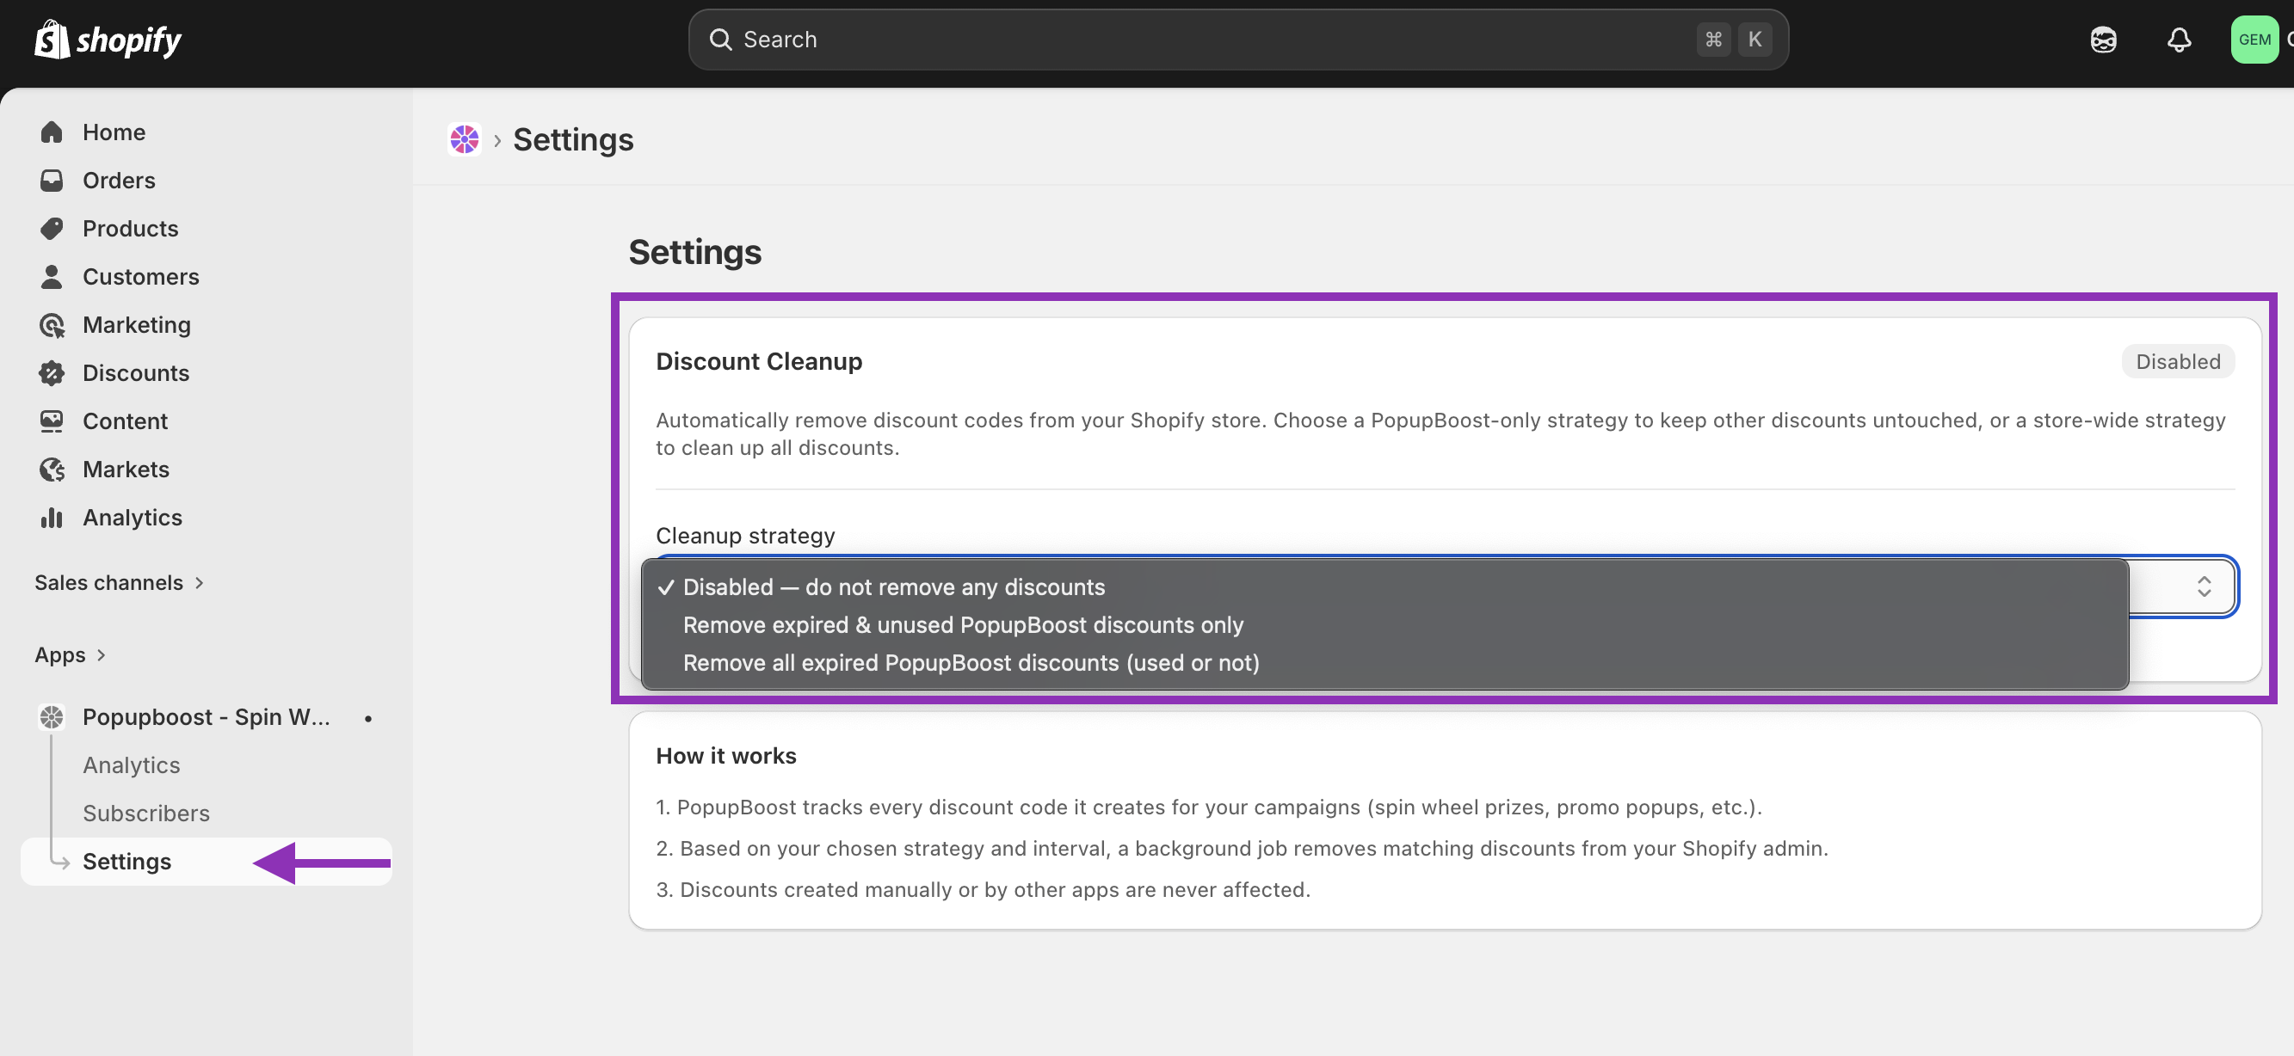Image resolution: width=2294 pixels, height=1056 pixels.
Task: Click the GEM account avatar
Action: (x=2253, y=40)
